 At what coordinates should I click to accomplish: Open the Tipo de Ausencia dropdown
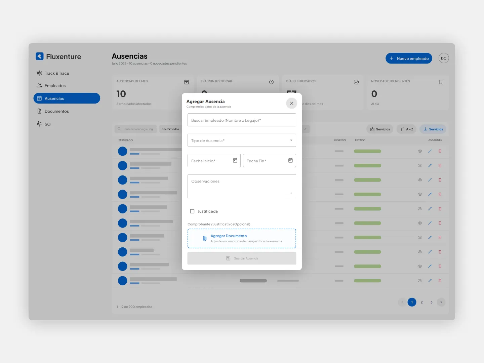[242, 140]
